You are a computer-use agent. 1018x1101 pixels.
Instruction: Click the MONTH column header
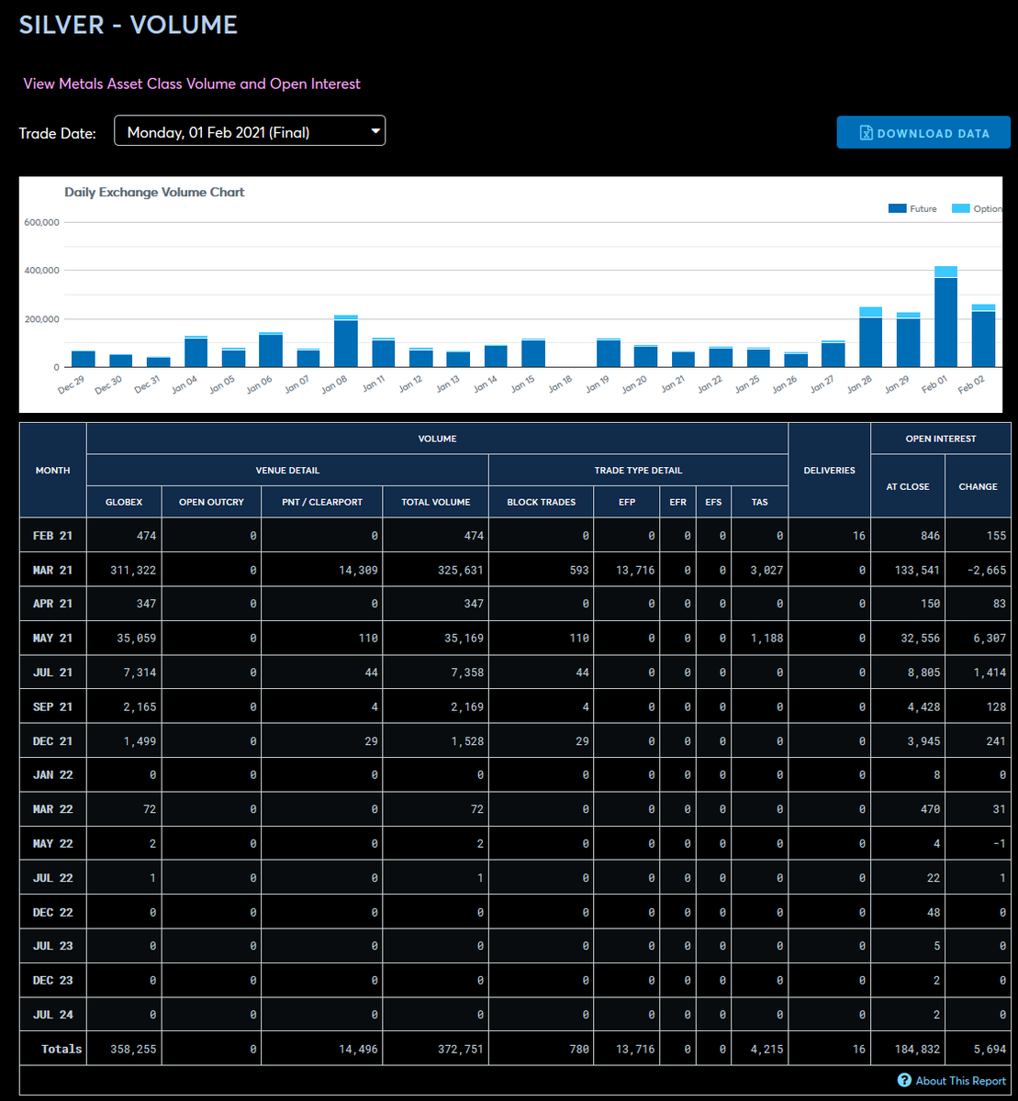click(x=52, y=470)
